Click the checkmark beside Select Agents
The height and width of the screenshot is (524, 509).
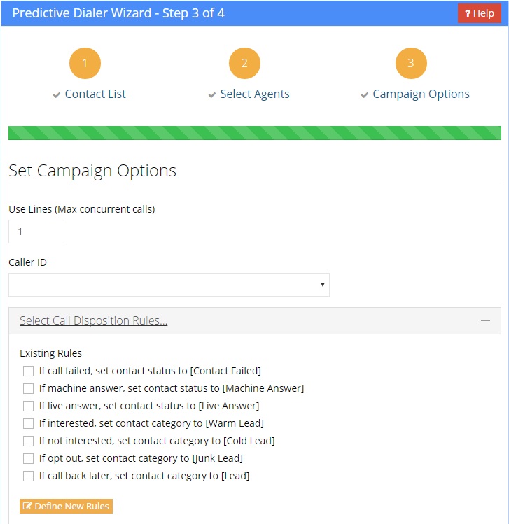[x=212, y=95]
